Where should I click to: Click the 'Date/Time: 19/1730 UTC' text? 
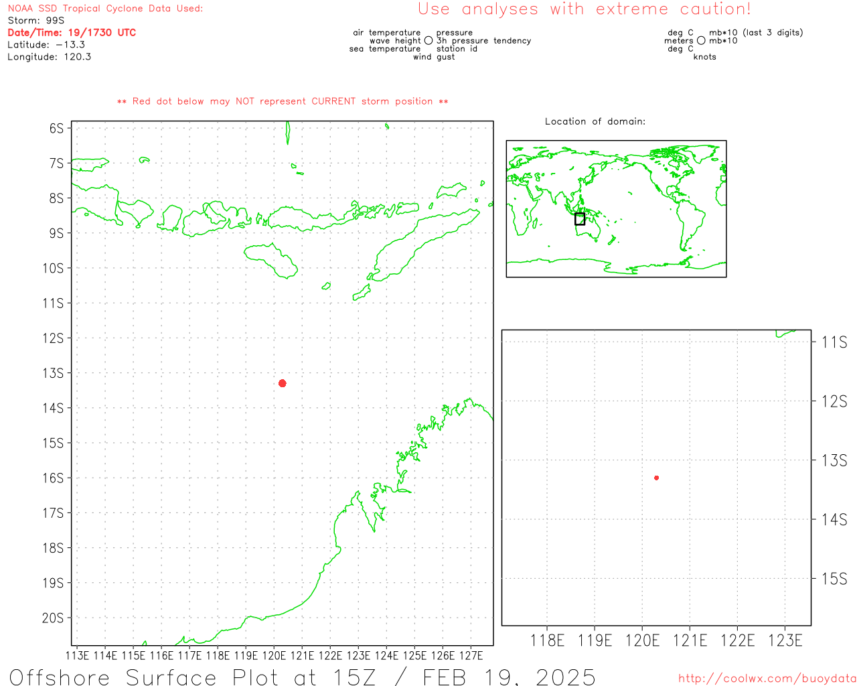pyautogui.click(x=72, y=32)
